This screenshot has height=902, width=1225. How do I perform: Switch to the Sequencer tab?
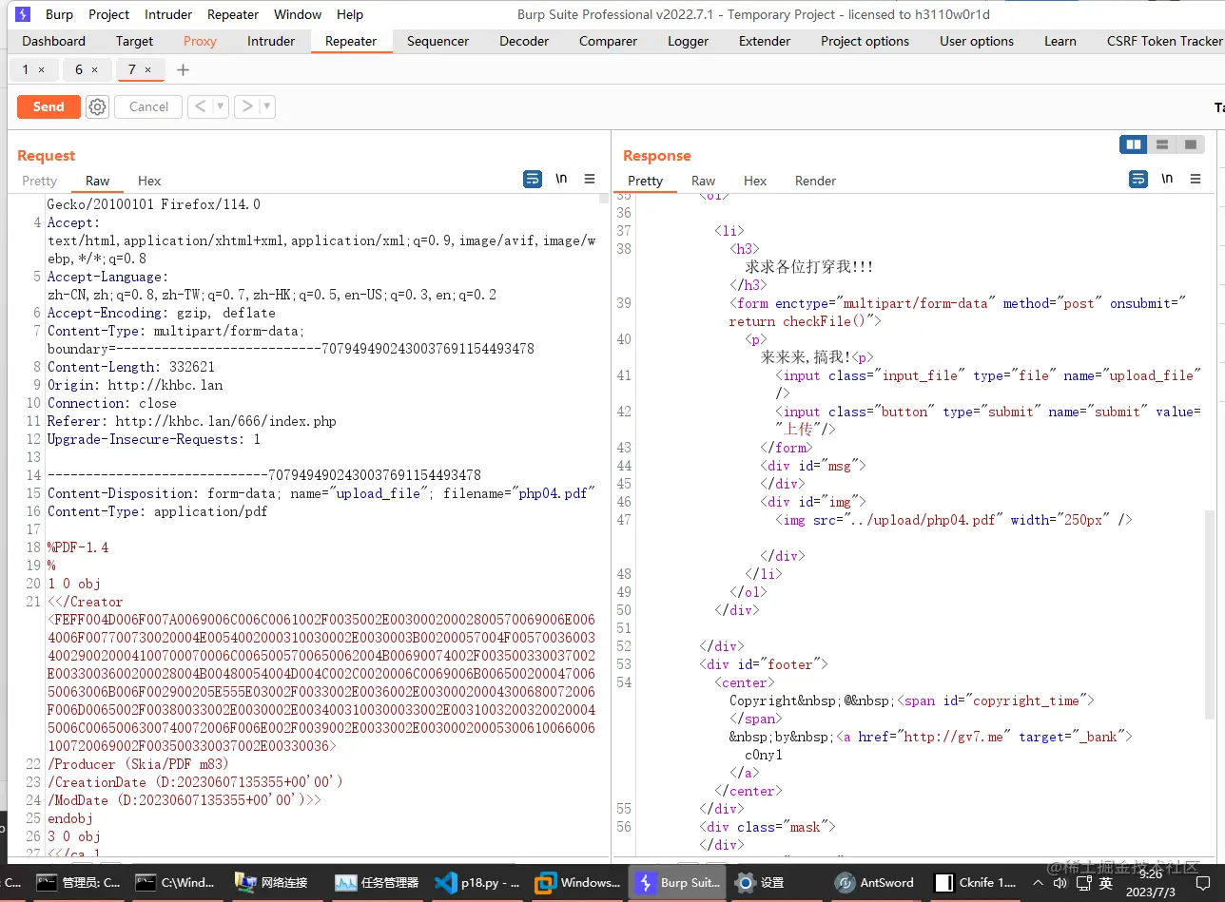pos(437,41)
